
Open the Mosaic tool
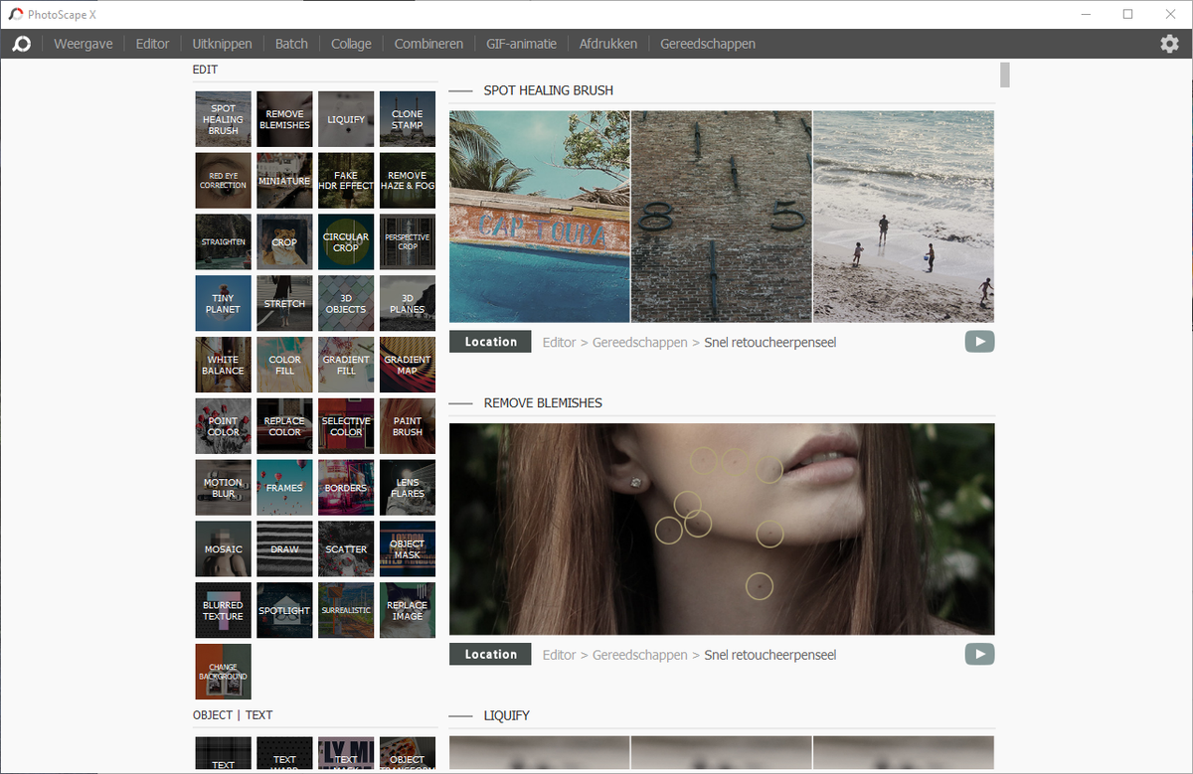223,548
